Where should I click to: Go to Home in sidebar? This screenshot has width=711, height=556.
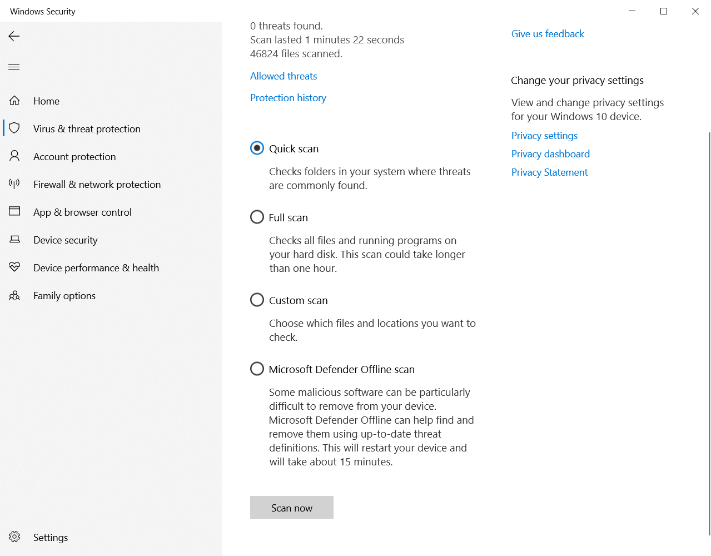(x=111, y=101)
